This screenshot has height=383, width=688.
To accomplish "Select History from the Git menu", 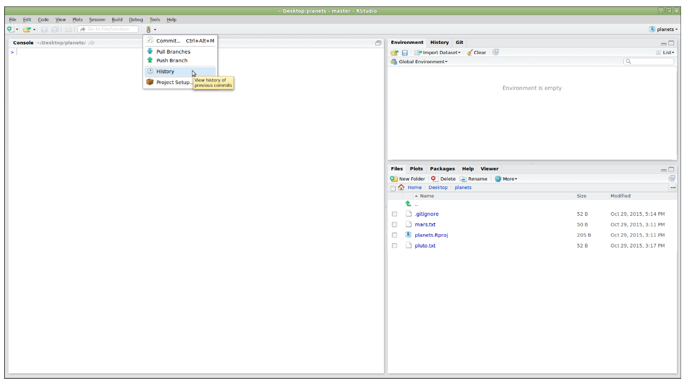I will click(165, 71).
